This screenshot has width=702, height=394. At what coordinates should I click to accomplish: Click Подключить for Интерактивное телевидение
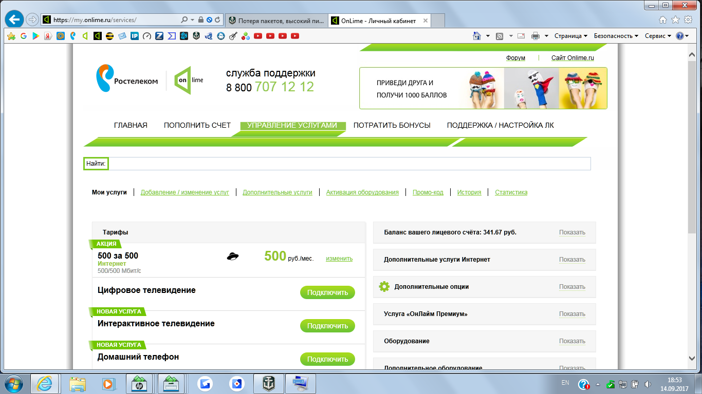pyautogui.click(x=327, y=326)
